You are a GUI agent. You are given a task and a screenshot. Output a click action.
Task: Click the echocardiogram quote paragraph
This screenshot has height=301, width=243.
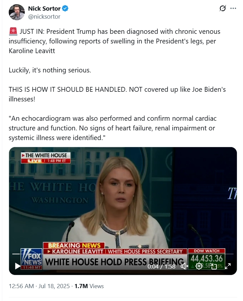113,128
